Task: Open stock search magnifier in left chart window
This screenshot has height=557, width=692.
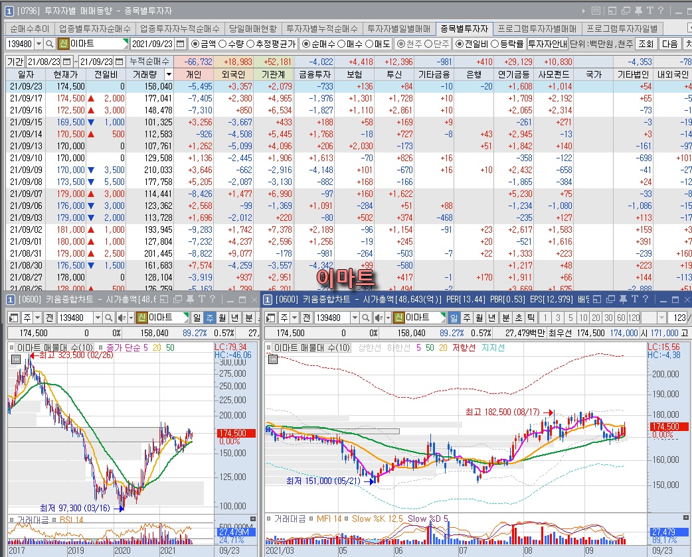Action: tap(108, 317)
